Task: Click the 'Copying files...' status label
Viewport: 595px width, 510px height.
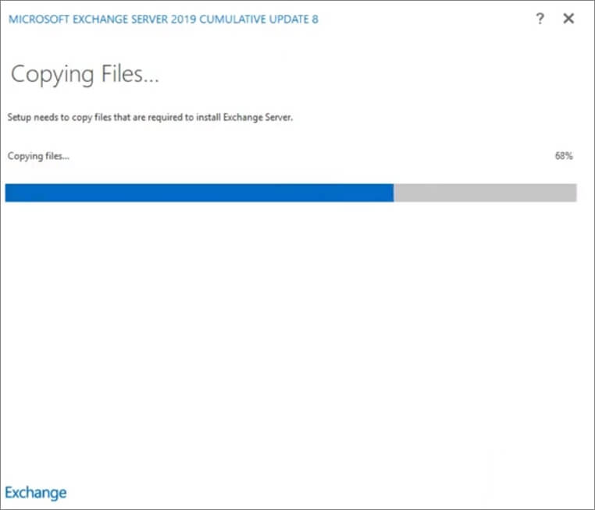Action: click(38, 156)
